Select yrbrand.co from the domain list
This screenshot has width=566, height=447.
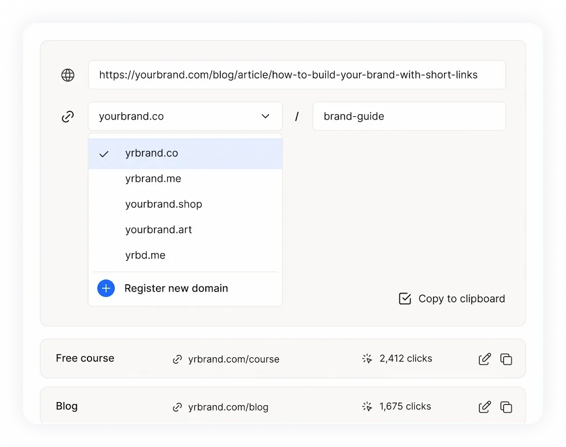185,153
